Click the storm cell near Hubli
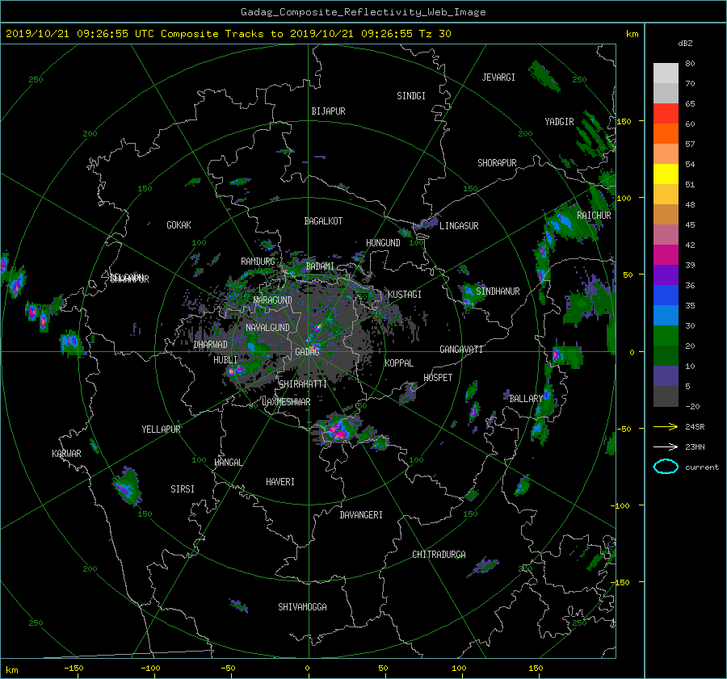This screenshot has height=679, width=727. (237, 370)
